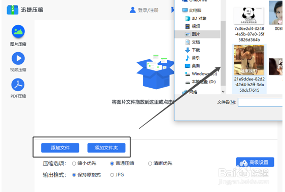
Task: Click file name 21e9ddee-82d2-42d4-b2ff-3da50dcf7615
Action: [x=249, y=85]
